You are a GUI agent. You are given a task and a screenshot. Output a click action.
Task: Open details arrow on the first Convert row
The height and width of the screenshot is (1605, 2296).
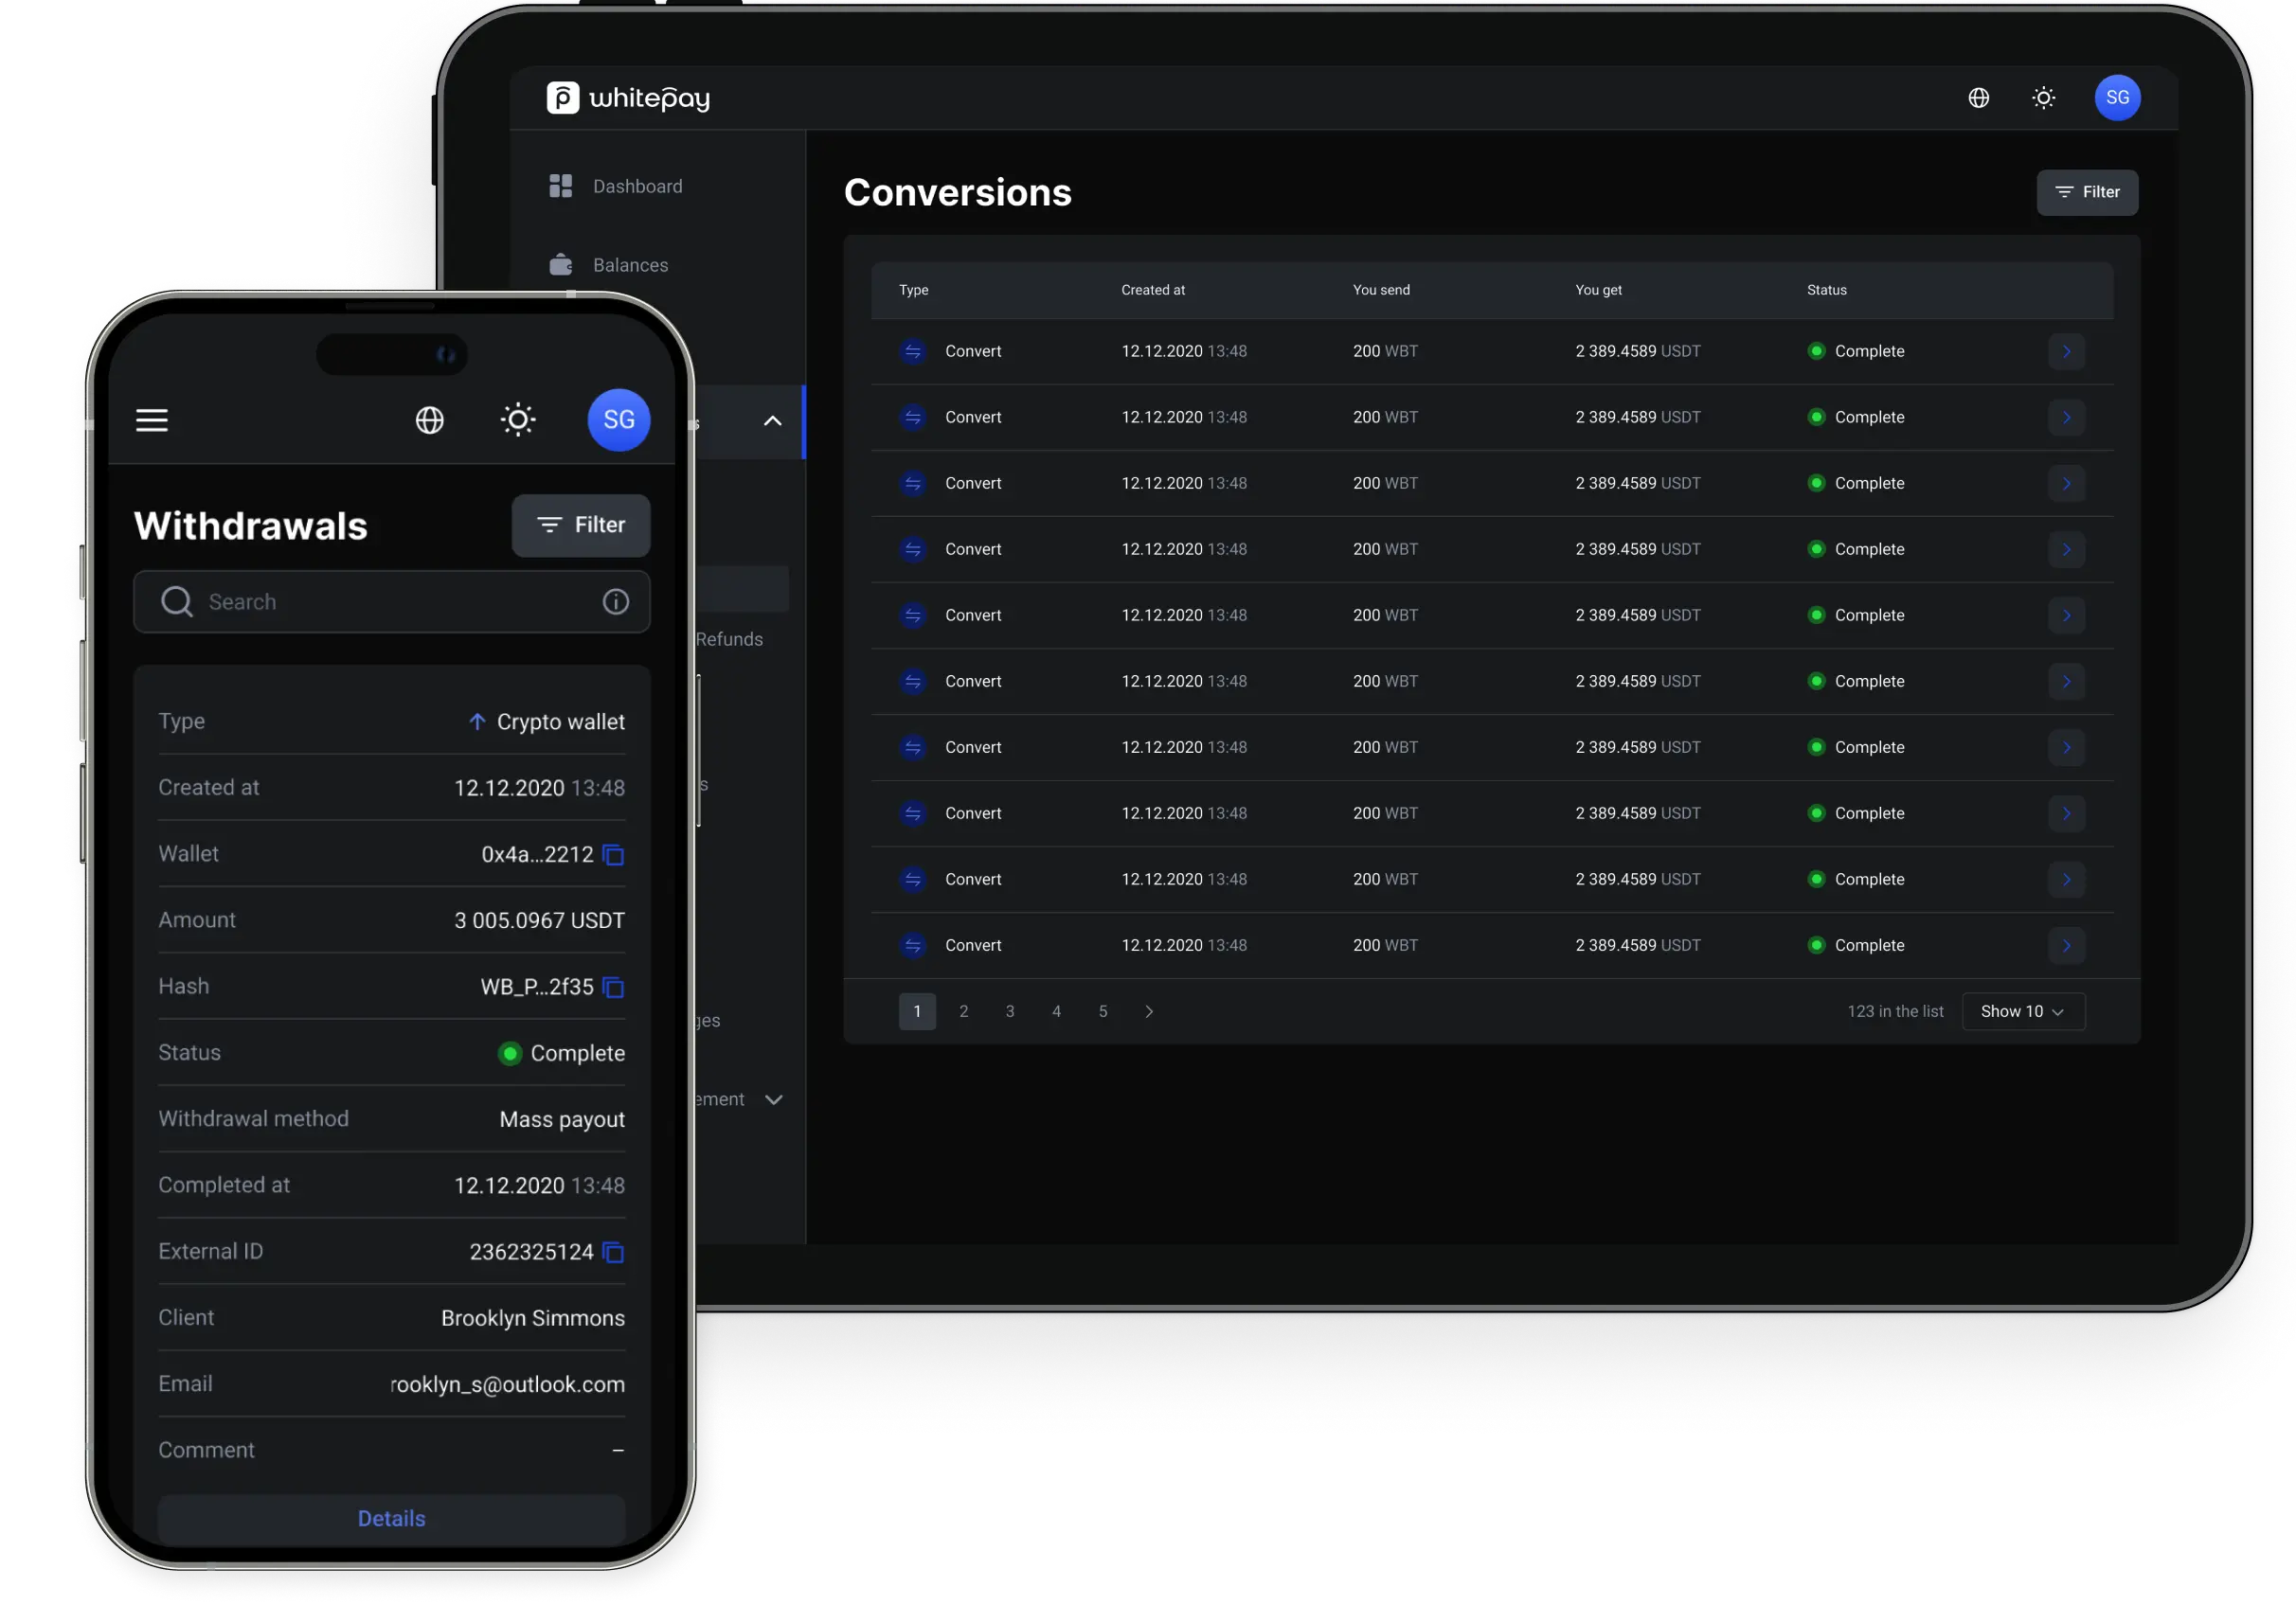(x=2066, y=351)
